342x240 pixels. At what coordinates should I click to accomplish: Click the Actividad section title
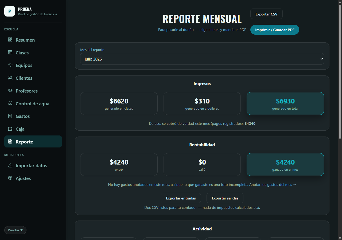click(202, 229)
